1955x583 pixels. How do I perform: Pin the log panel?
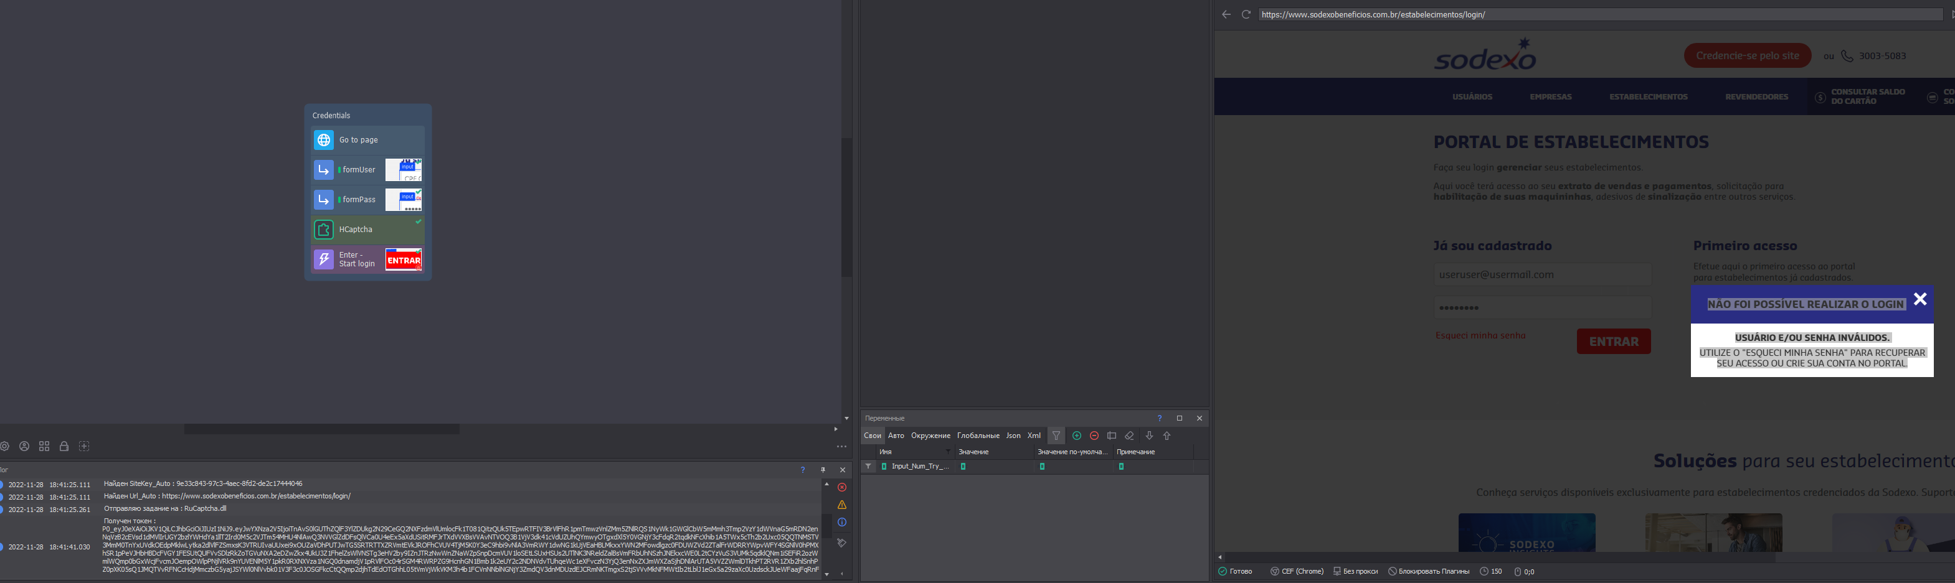click(x=823, y=470)
